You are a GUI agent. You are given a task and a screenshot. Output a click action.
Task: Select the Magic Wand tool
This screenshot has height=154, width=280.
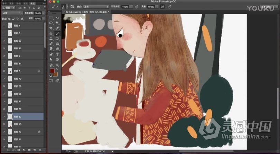click(57, 23)
